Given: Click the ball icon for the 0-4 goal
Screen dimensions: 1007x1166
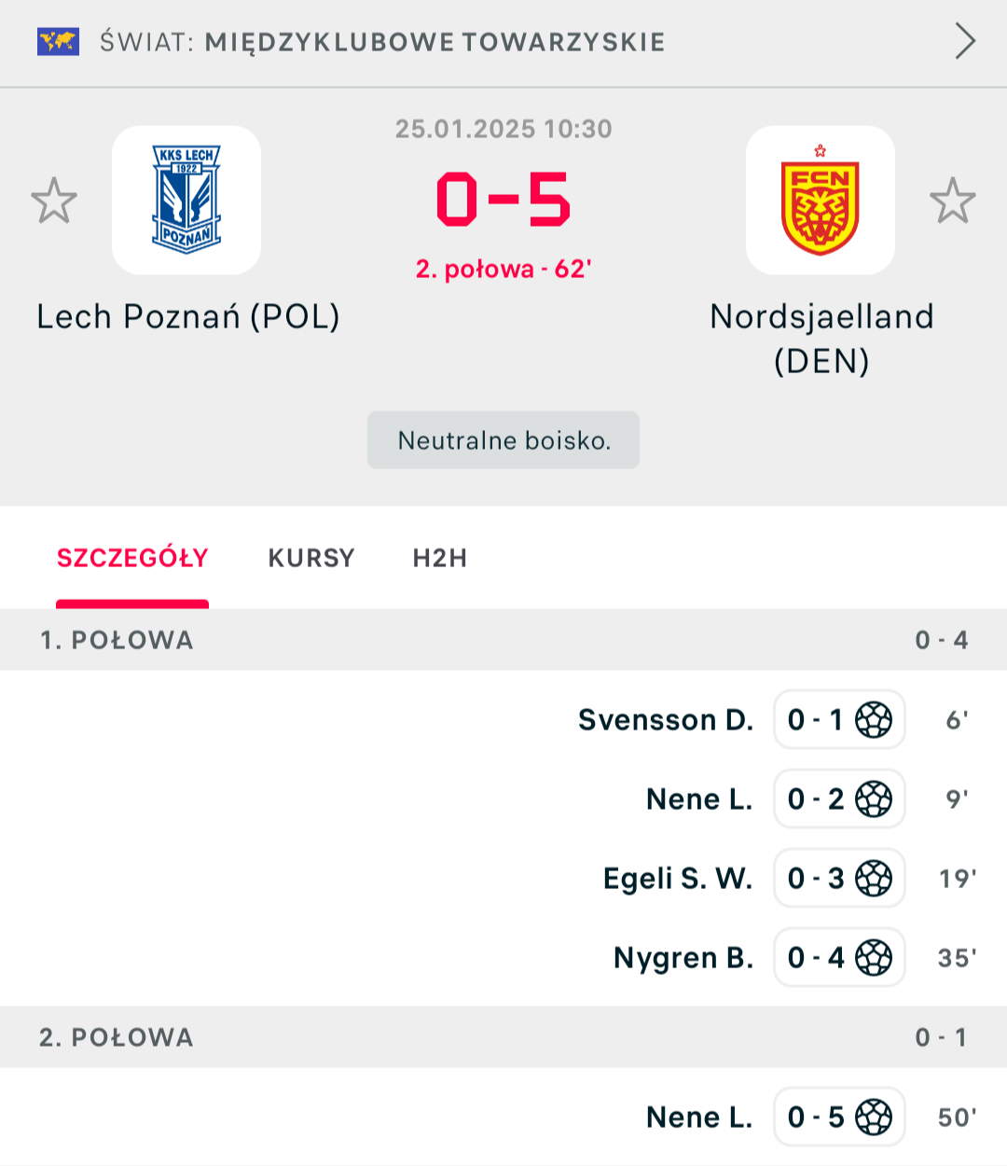Looking at the screenshot, I should [874, 958].
